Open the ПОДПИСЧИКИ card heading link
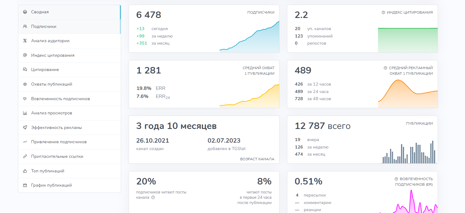This screenshot has width=465, height=213. tap(261, 12)
